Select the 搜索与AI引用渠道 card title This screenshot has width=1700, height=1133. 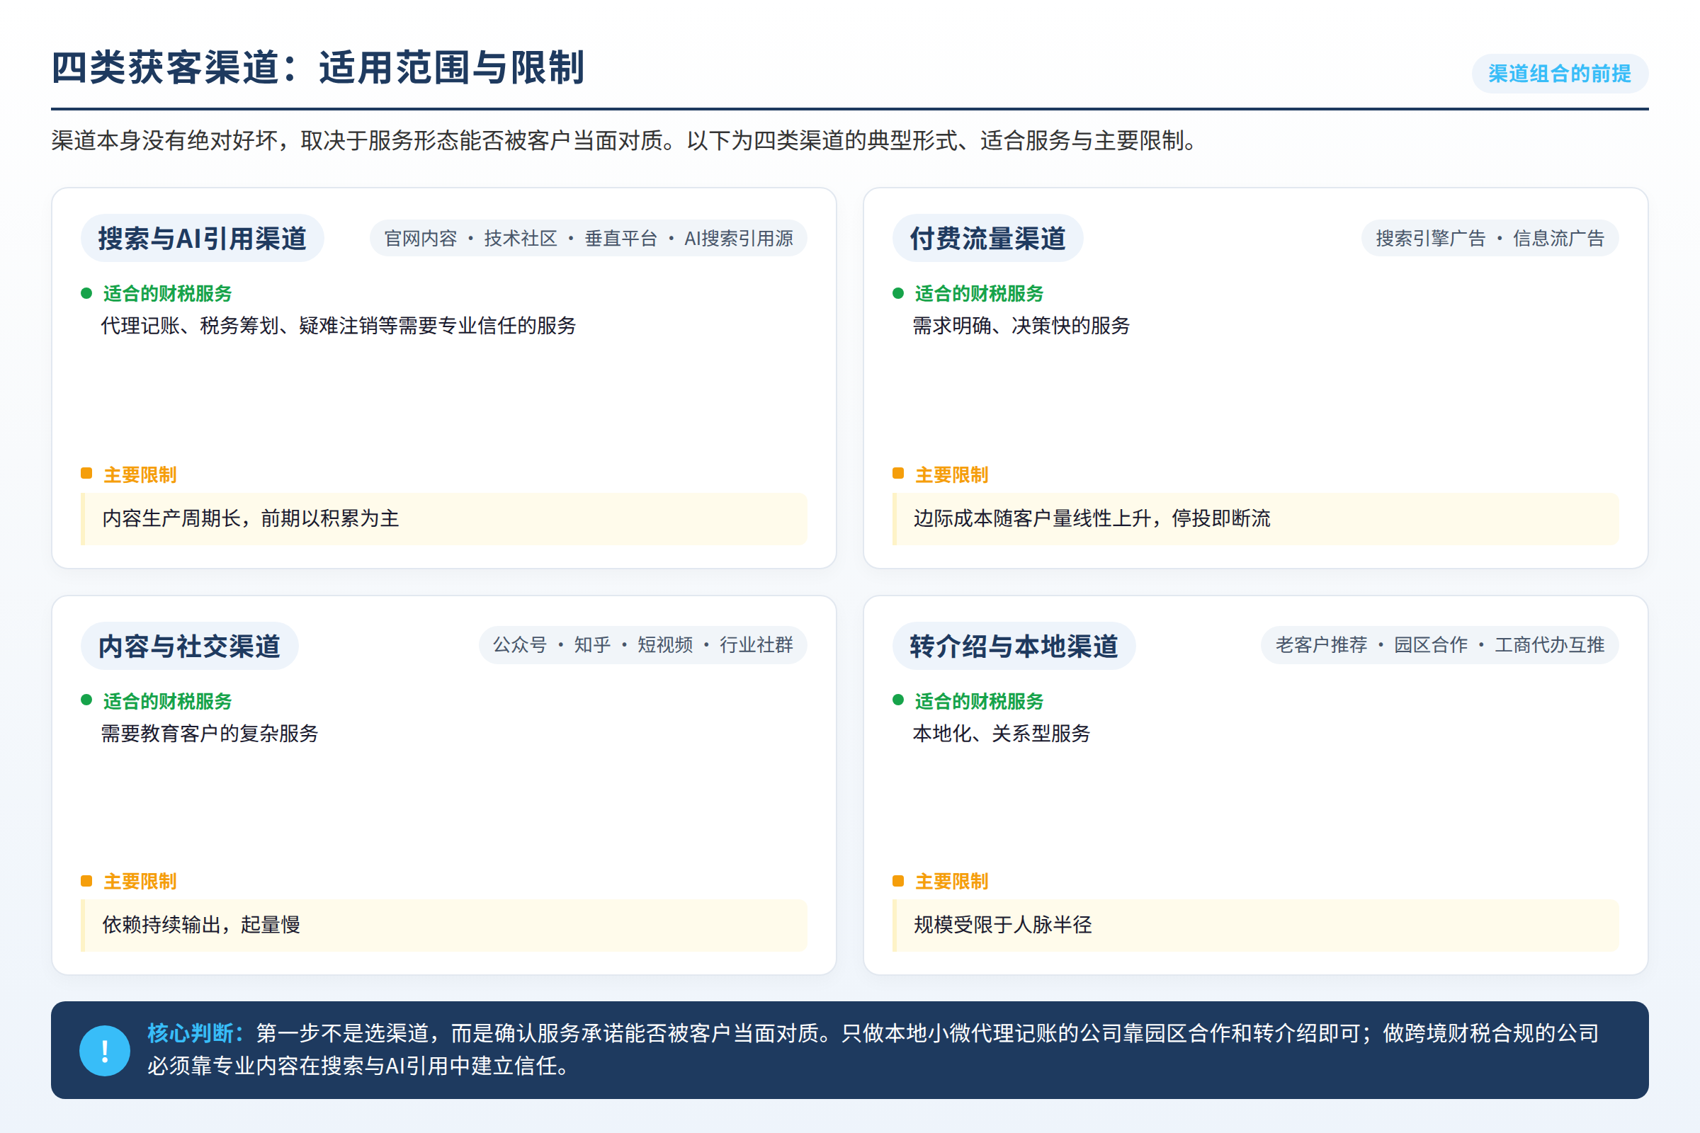coord(203,239)
